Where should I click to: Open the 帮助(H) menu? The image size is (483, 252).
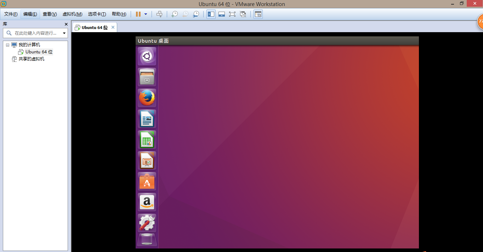119,14
